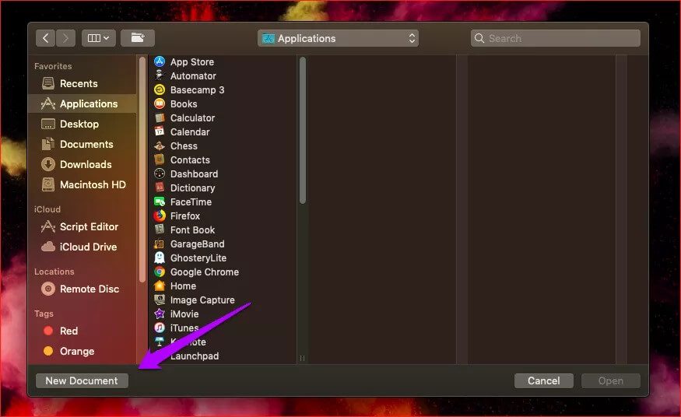Viewport: 681px width, 417px height.
Task: Click the sidebar scrollbar
Action: (x=142, y=170)
